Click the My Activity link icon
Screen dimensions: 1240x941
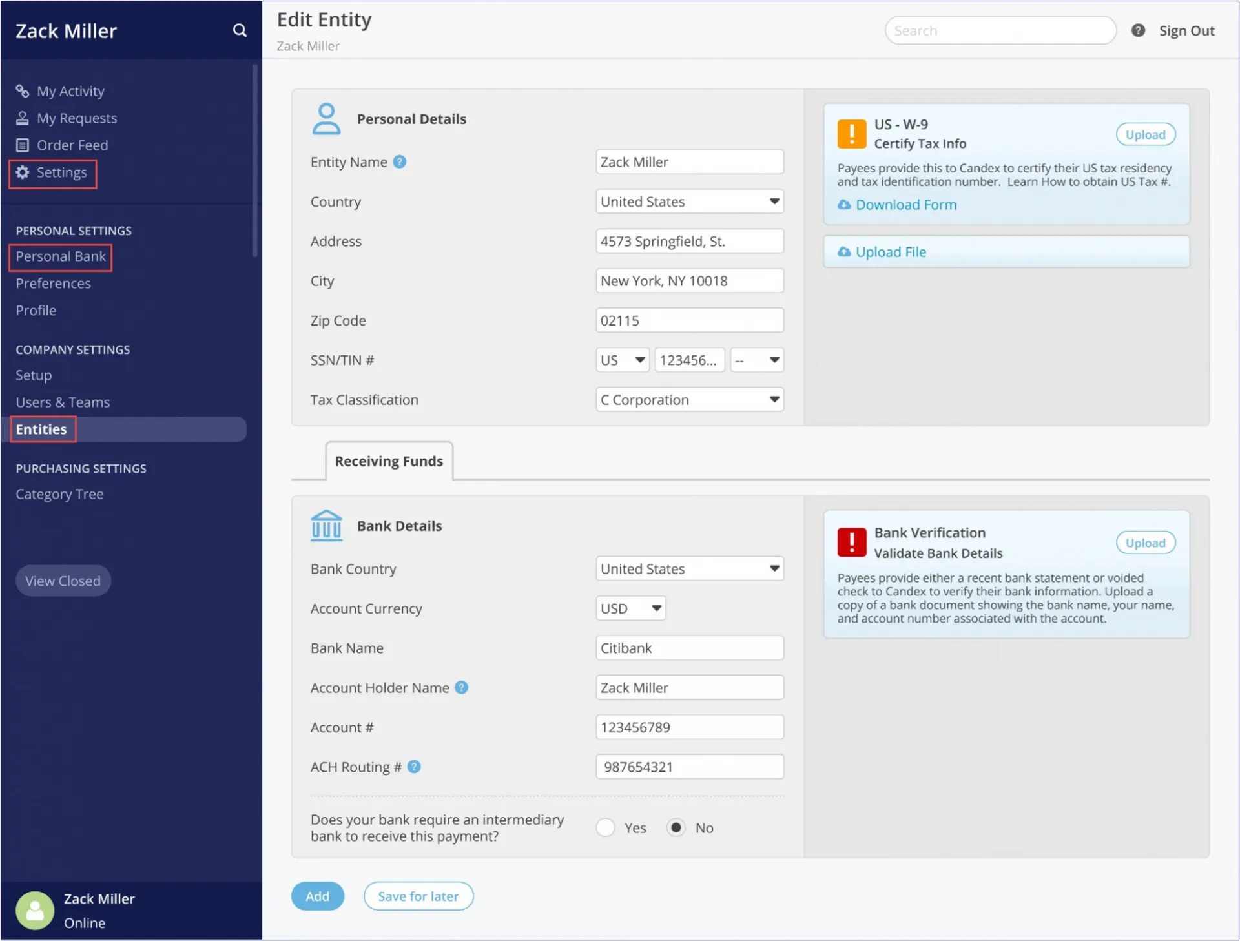pos(23,91)
